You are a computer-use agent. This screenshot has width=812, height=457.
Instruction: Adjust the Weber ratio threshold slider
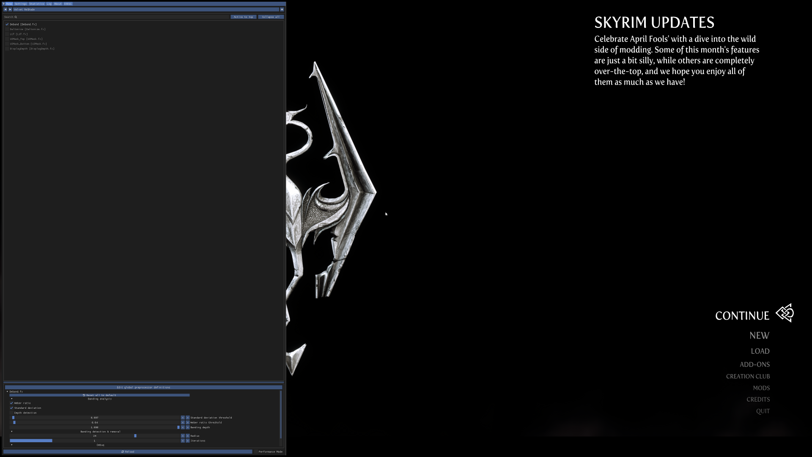[x=95, y=422]
